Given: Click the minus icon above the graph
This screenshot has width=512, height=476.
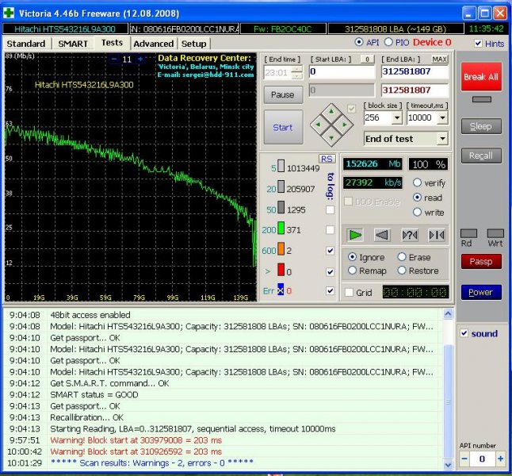Looking at the screenshot, I should (114, 59).
